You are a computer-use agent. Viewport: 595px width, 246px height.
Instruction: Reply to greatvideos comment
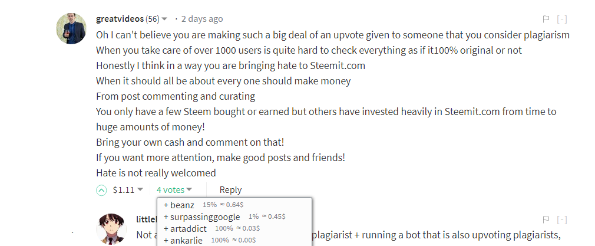click(x=230, y=190)
